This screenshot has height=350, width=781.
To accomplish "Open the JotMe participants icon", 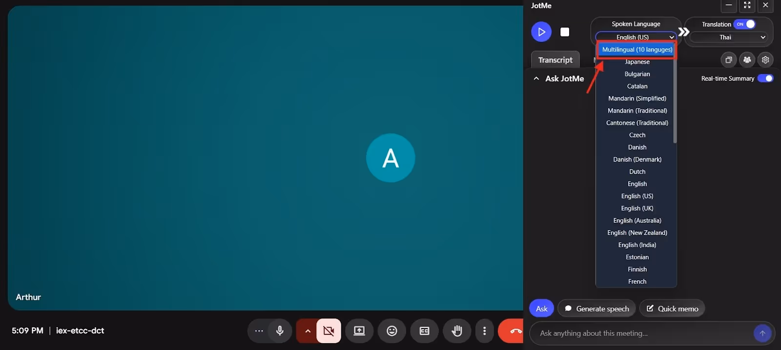I will [747, 60].
